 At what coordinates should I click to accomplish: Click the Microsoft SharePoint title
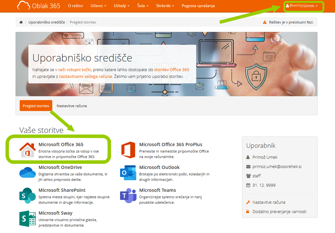62,190
